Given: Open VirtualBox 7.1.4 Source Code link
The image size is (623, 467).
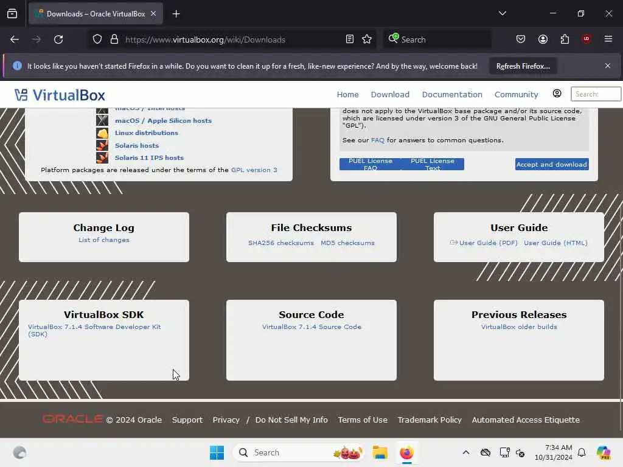Looking at the screenshot, I should click(x=311, y=327).
